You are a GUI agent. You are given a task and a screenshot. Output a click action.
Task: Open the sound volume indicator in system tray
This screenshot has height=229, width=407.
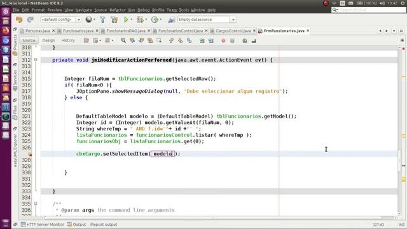point(382,3)
